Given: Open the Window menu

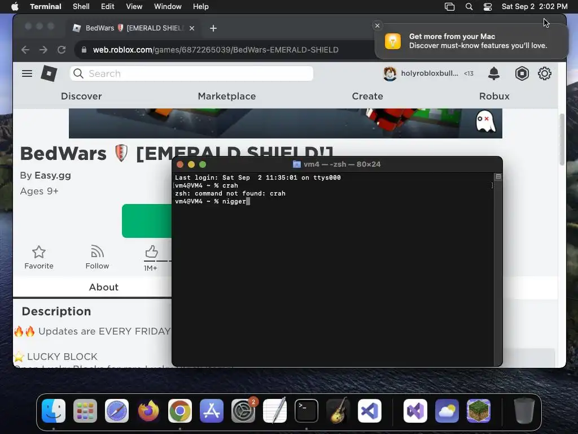Looking at the screenshot, I should 167,6.
